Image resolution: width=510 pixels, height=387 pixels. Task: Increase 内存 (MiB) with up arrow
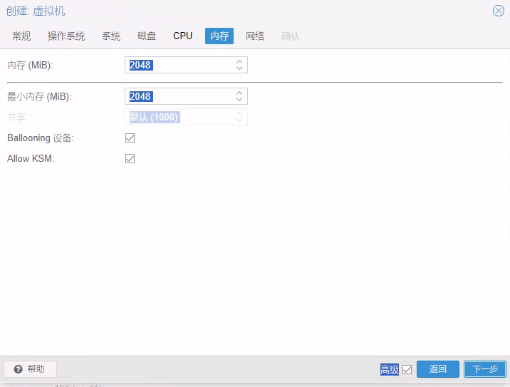pyautogui.click(x=239, y=62)
